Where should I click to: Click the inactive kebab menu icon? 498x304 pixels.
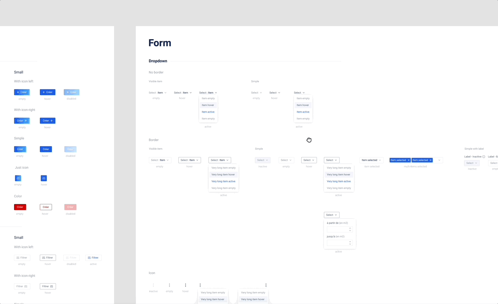coord(153,285)
